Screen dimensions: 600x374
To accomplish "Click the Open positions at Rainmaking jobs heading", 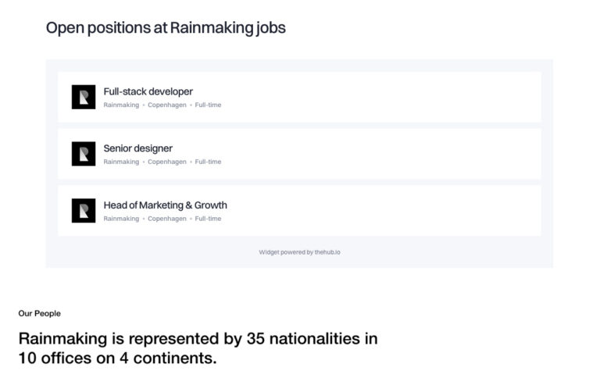I will coord(166,28).
